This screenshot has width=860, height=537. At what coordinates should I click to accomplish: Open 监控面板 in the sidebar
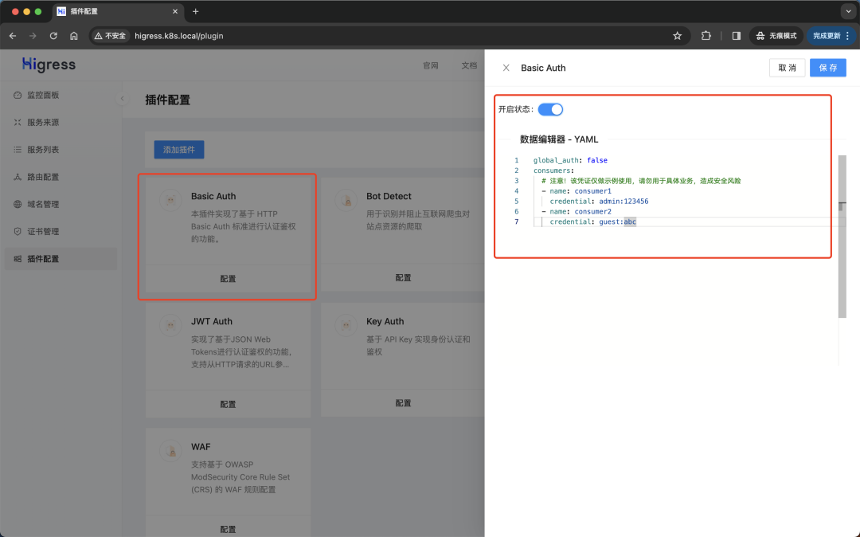coord(61,95)
